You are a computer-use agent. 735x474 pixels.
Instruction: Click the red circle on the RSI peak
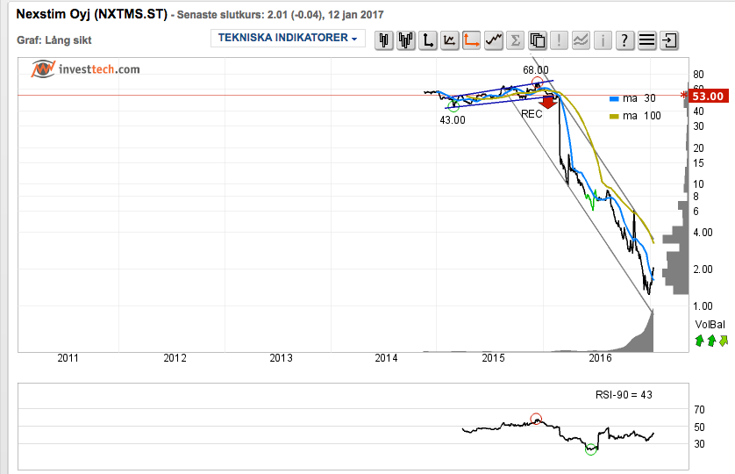(536, 419)
